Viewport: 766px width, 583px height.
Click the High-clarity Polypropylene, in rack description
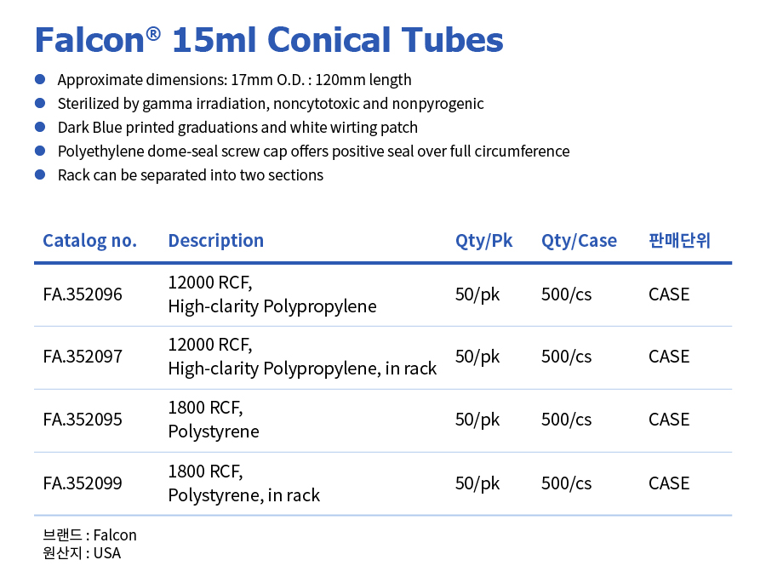point(302,369)
